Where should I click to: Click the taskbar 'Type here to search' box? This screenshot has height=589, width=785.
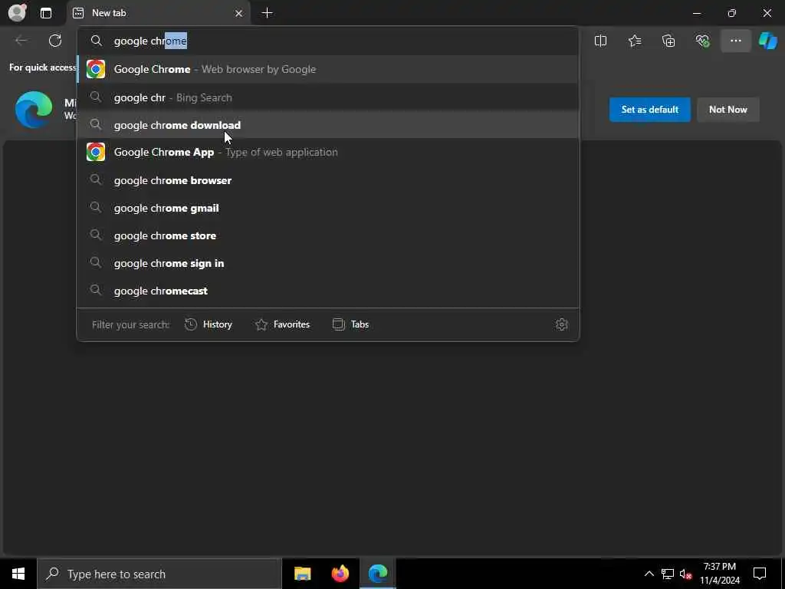click(x=159, y=574)
